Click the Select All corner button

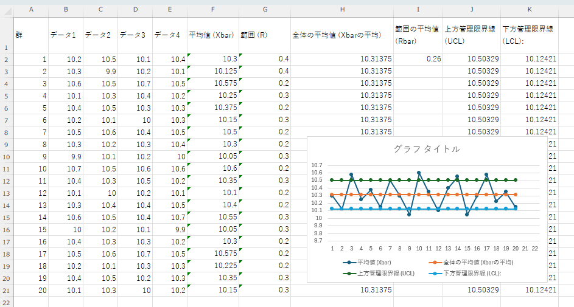(6, 10)
